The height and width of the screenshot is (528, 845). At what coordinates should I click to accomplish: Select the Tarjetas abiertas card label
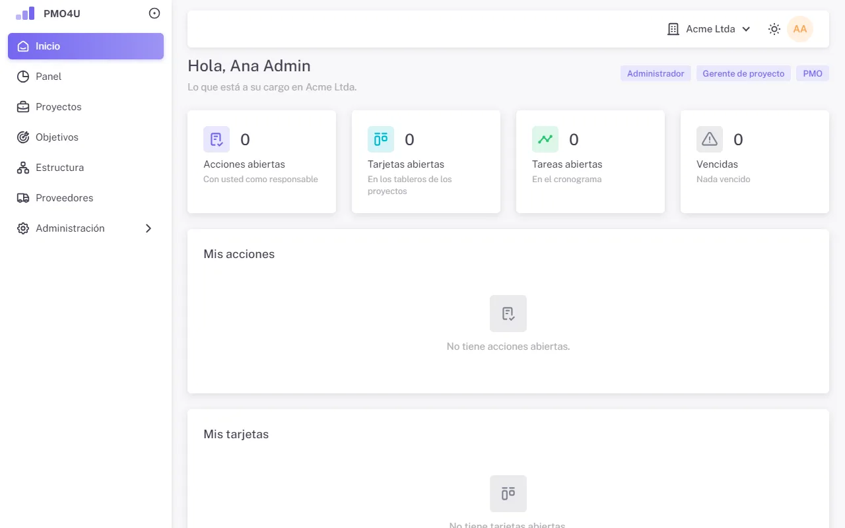click(x=406, y=164)
